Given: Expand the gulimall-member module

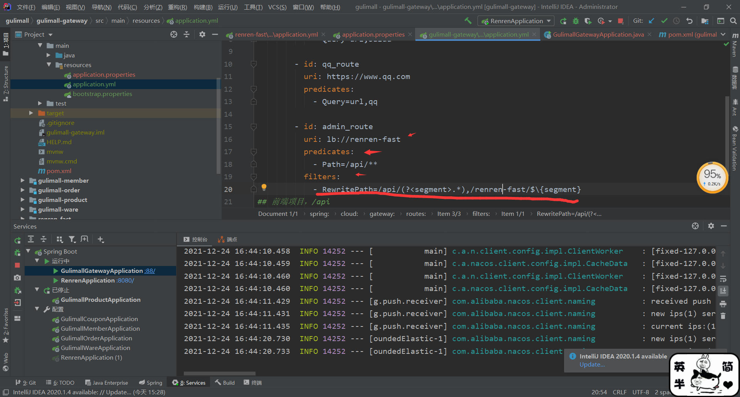Looking at the screenshot, I should tap(22, 180).
